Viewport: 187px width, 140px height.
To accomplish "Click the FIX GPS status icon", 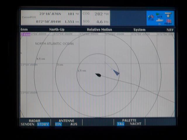I will pos(151,17).
